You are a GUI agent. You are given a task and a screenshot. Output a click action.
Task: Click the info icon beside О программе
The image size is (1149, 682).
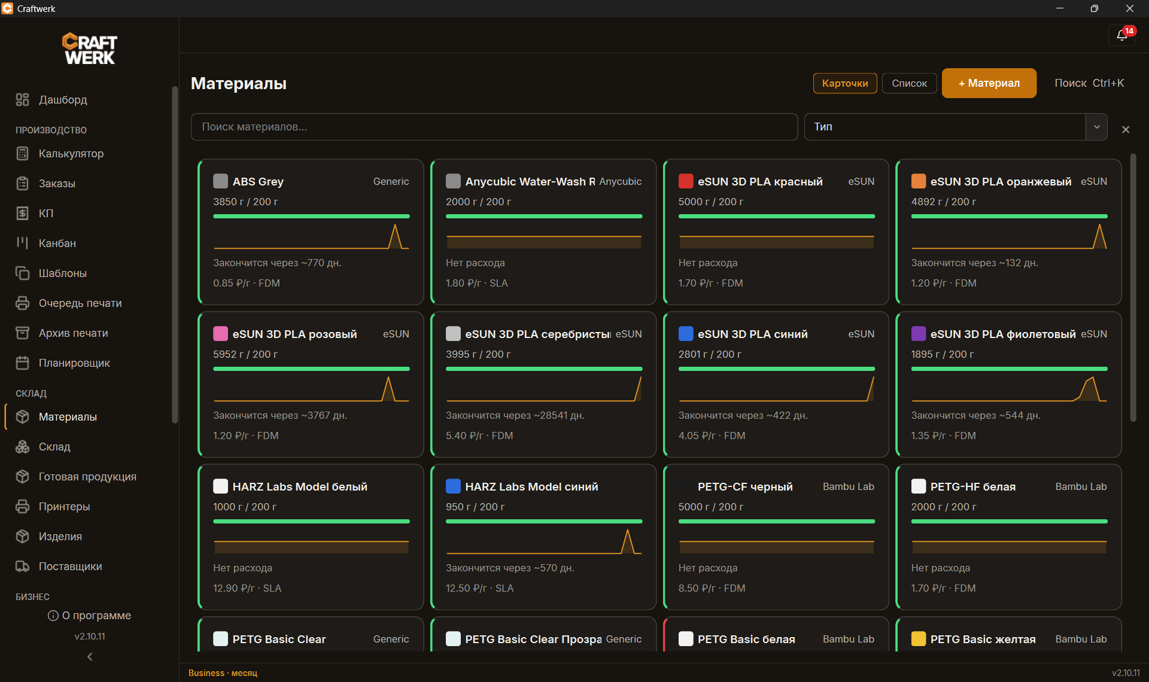click(x=53, y=616)
